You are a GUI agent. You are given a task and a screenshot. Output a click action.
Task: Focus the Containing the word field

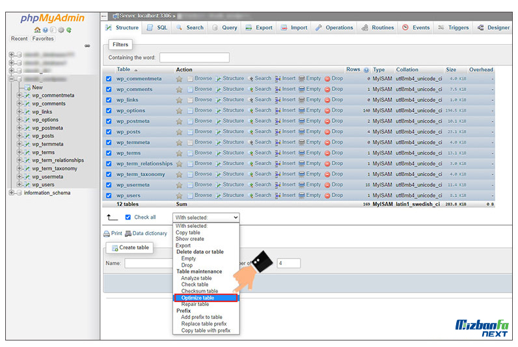pyautogui.click(x=194, y=57)
